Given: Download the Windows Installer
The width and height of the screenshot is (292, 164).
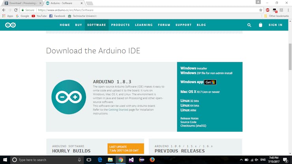Looking at the screenshot, I should click(194, 68).
